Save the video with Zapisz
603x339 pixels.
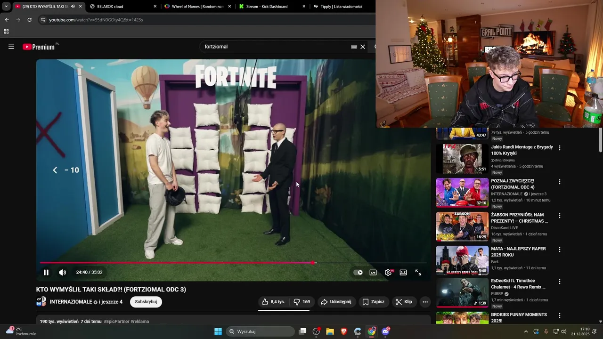[374, 302]
